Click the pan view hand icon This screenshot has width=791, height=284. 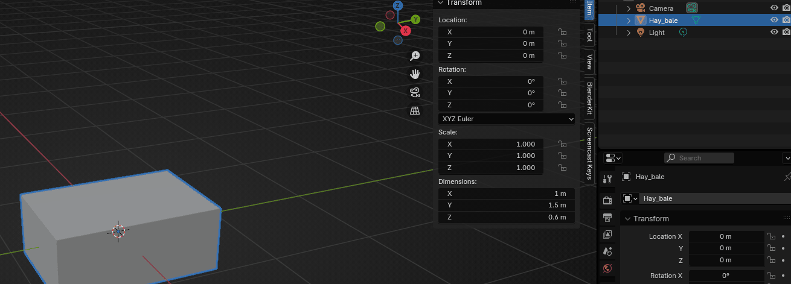[x=415, y=74]
